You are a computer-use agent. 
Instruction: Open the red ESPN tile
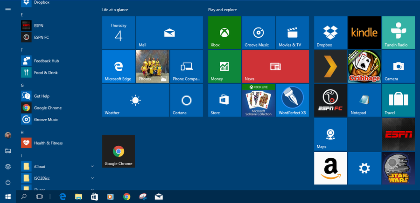(399, 135)
